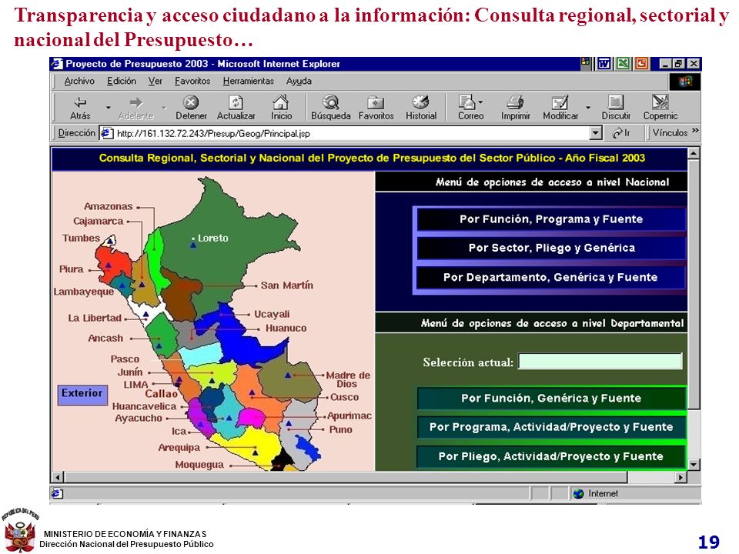Open the Correo mail icon

click(466, 102)
